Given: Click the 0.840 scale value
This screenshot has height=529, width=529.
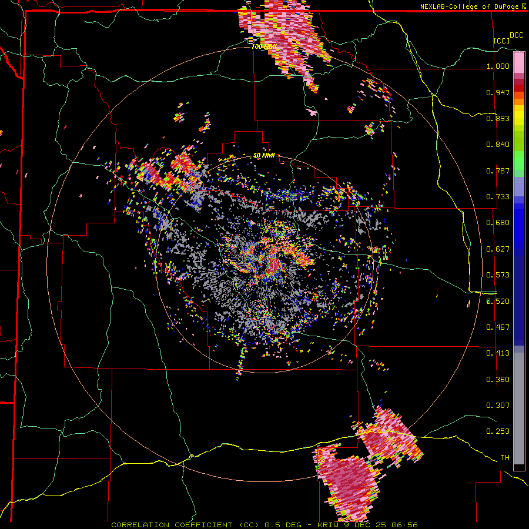Looking at the screenshot, I should (x=498, y=145).
